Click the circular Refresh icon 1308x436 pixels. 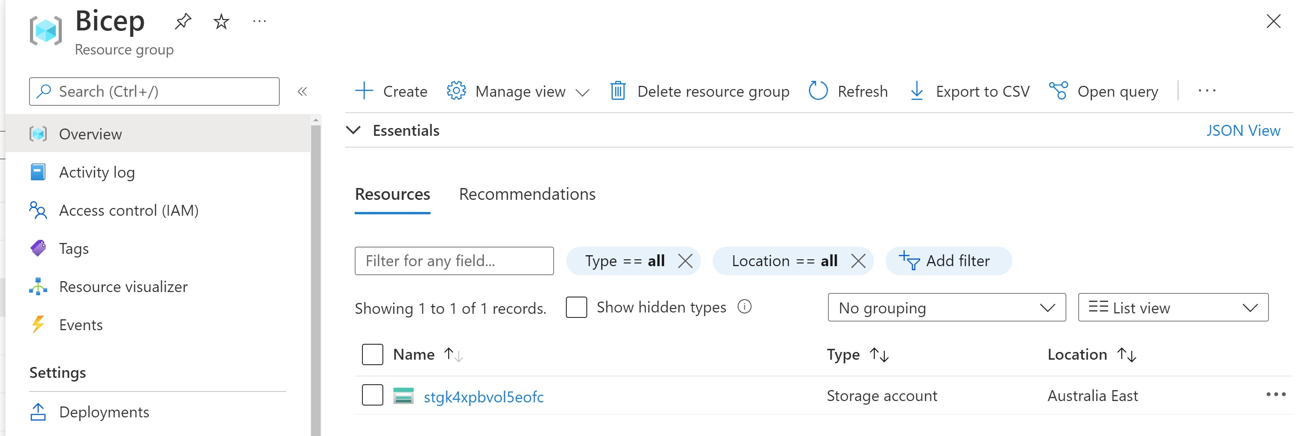pyautogui.click(x=818, y=91)
